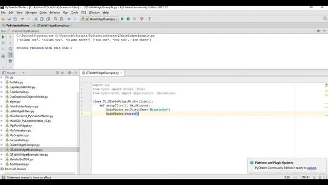Click the Undo arrow in toolbar
Viewport: 328px width, 185px height.
click(23, 19)
